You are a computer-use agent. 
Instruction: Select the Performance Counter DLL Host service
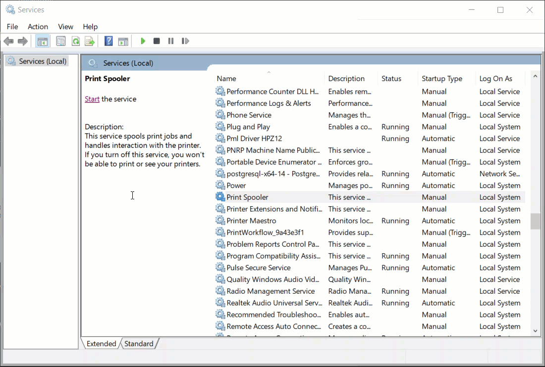point(370,91)
